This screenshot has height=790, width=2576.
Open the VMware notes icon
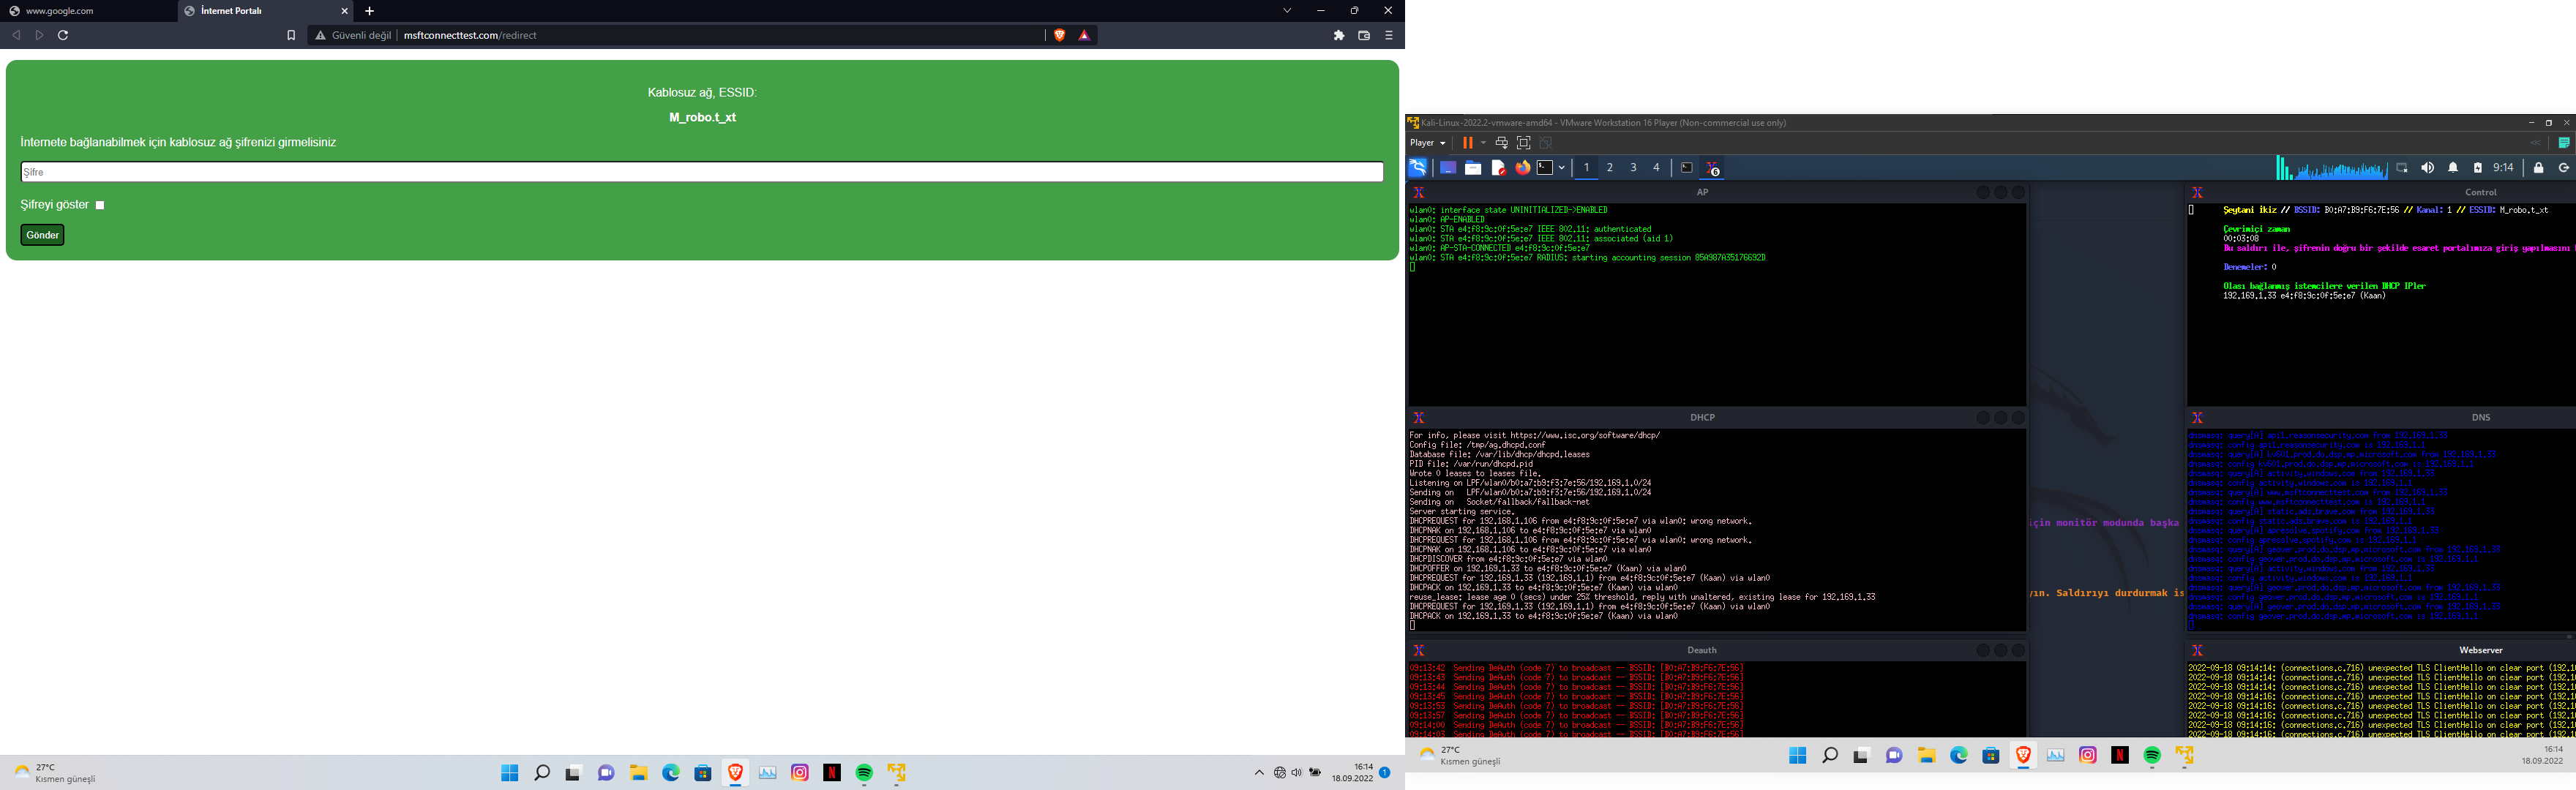pos(2564,143)
